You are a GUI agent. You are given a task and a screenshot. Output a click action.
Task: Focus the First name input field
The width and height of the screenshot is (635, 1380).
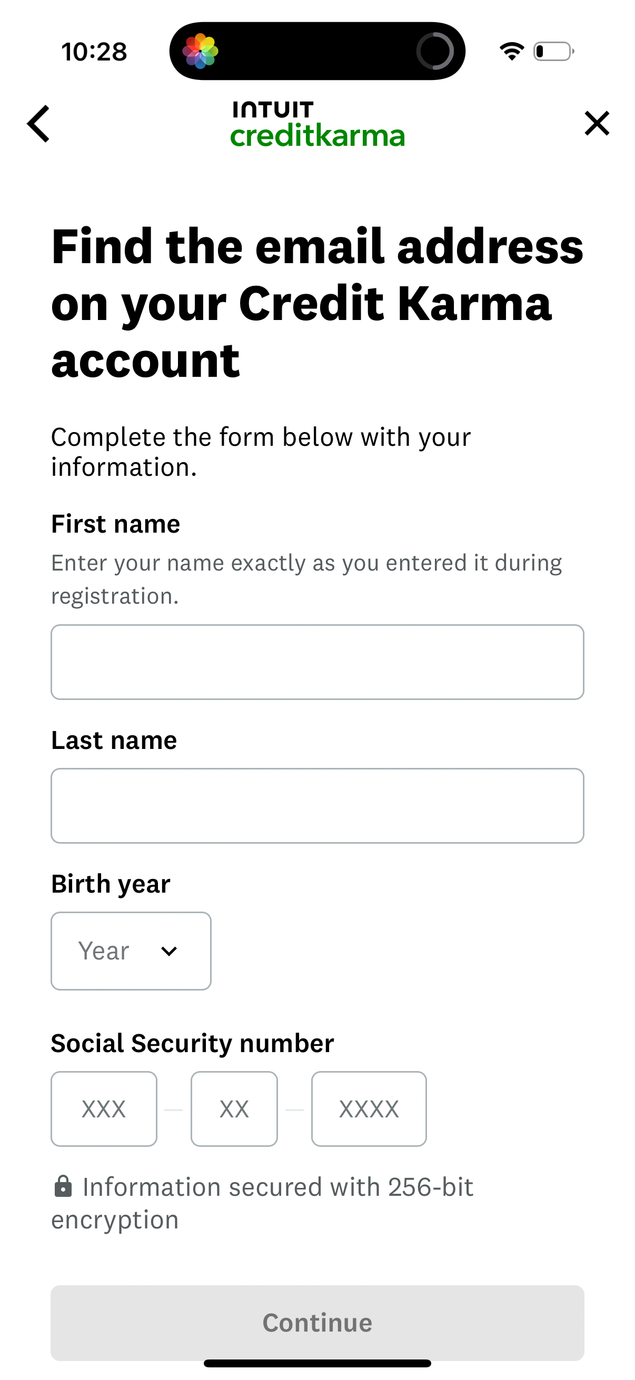pos(317,662)
